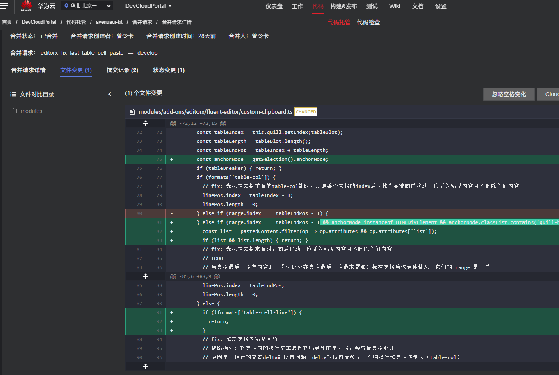This screenshot has height=375, width=559.
Task: Open the 仪表盘 menu
Action: [x=274, y=6]
